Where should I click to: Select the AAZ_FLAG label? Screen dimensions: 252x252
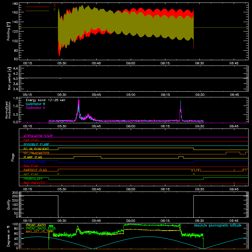tap(31, 174)
